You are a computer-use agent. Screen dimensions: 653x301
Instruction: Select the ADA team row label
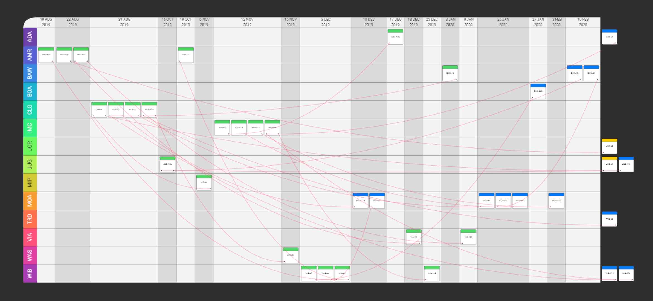pos(30,37)
